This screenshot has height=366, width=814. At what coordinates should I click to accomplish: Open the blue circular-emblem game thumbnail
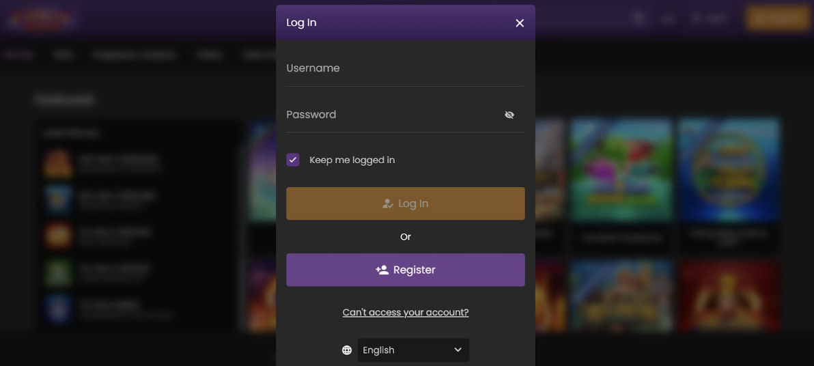[x=729, y=170]
